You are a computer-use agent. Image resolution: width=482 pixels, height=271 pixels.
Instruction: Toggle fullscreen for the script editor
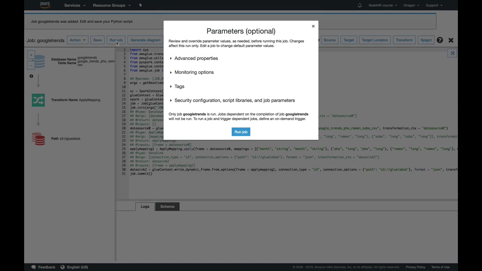click(x=453, y=53)
